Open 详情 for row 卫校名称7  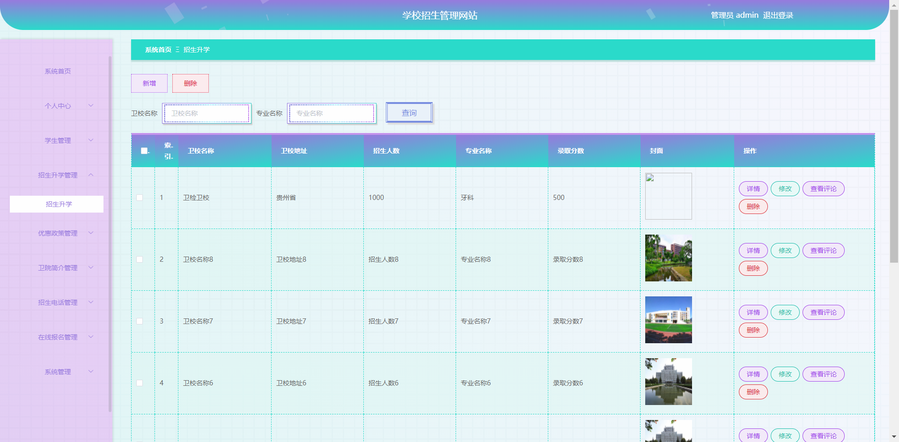click(x=753, y=312)
